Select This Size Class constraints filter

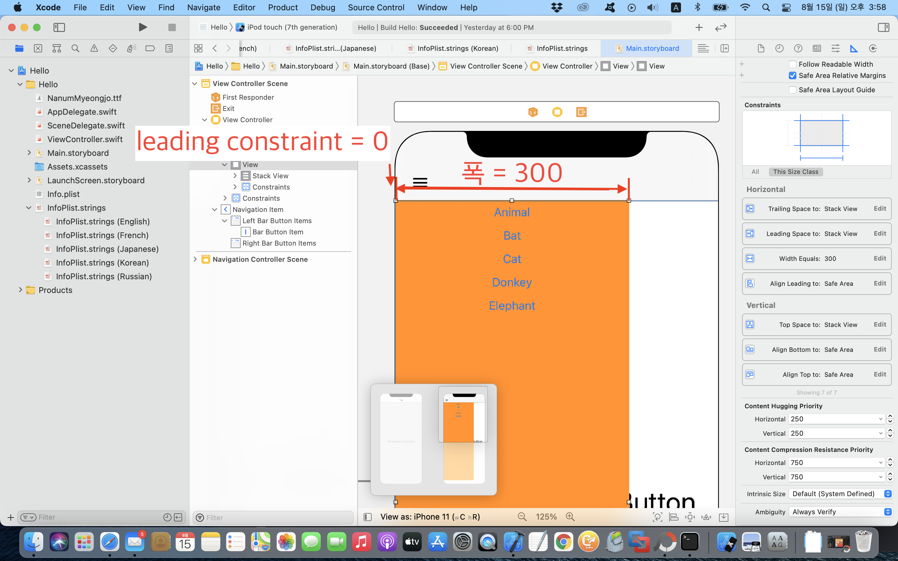point(796,172)
